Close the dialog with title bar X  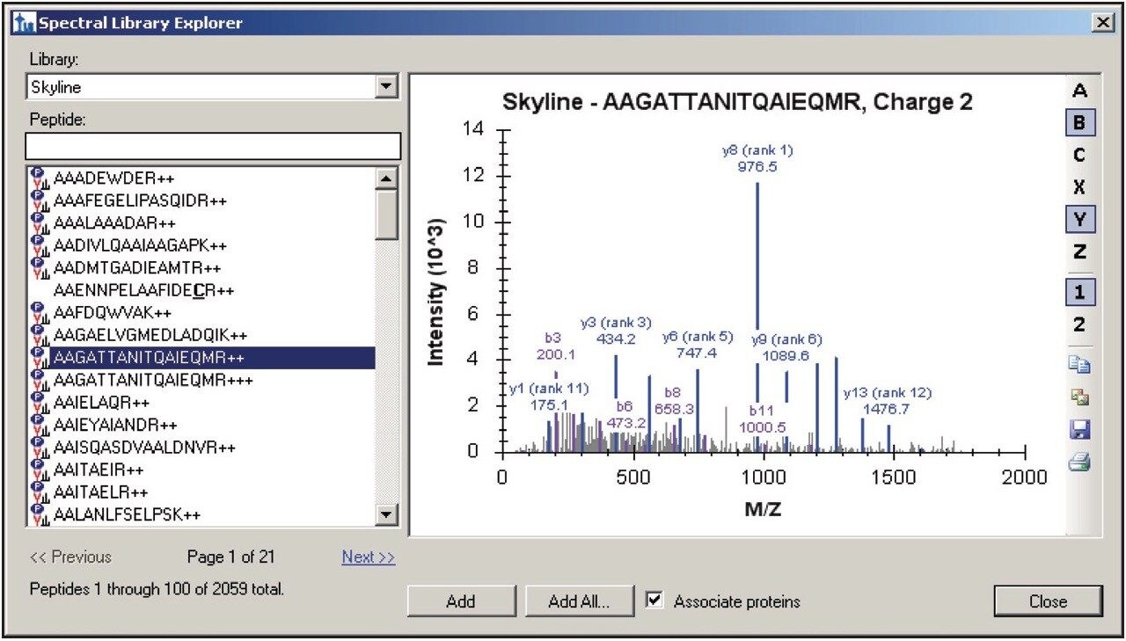[1102, 23]
